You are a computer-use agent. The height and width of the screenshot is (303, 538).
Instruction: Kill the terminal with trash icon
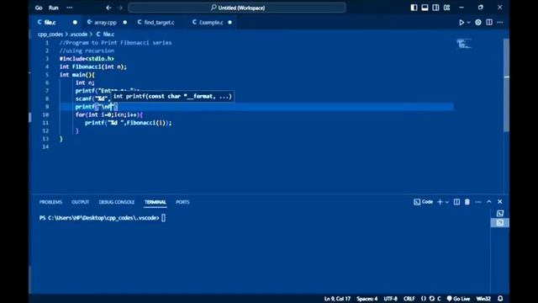(467, 202)
